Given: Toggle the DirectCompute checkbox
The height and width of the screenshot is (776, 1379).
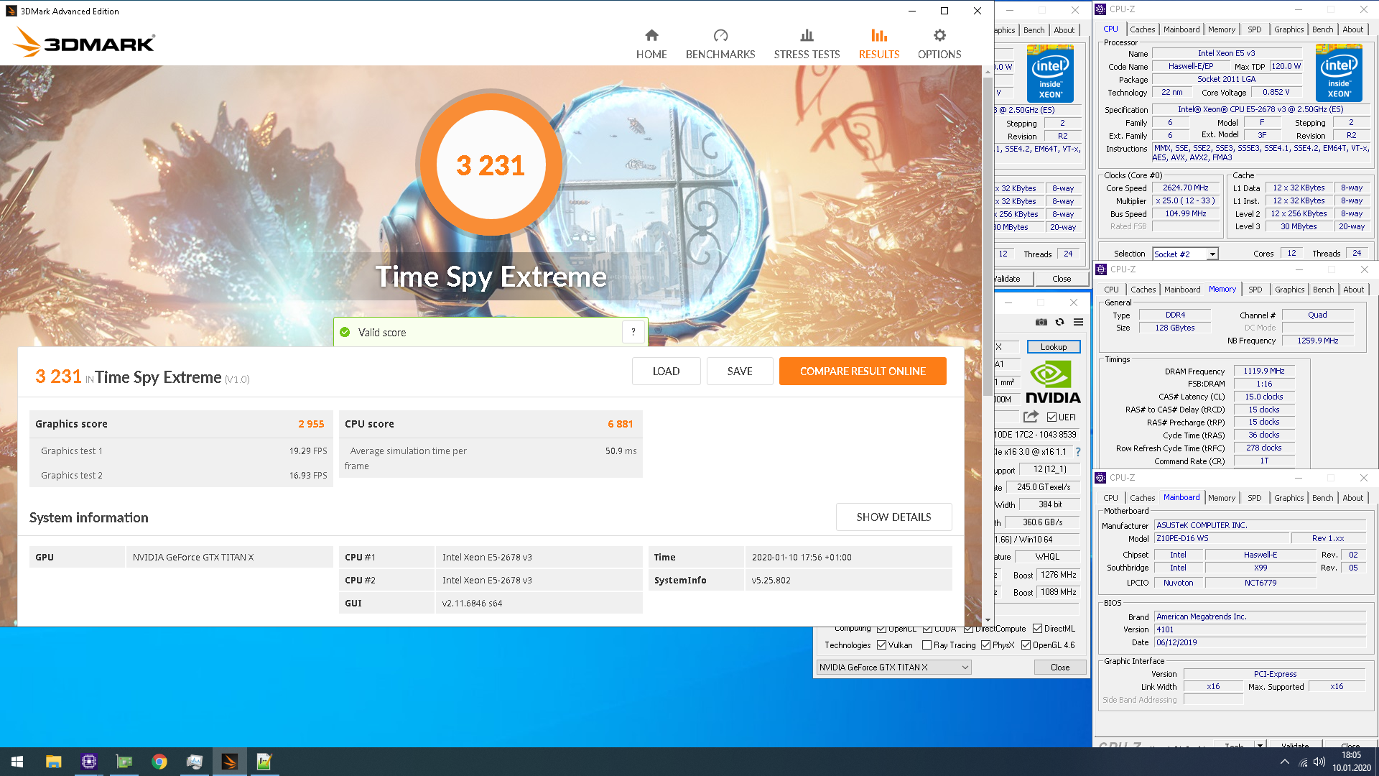Looking at the screenshot, I should [968, 629].
